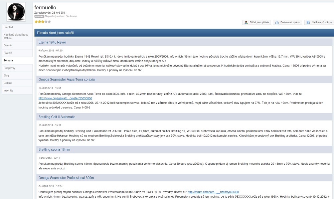Select the Témata tab
334x199 pixels.
pos(17,61)
